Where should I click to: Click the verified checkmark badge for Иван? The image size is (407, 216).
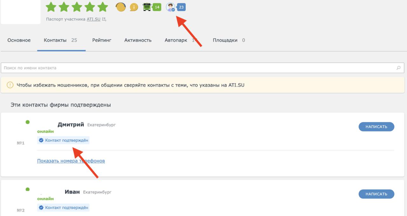[x=41, y=208]
